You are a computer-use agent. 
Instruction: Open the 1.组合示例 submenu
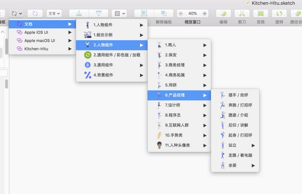point(112,35)
